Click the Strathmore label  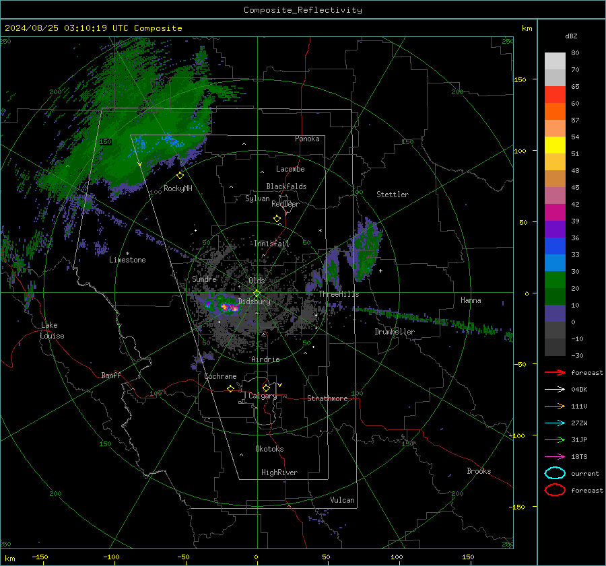pos(327,398)
